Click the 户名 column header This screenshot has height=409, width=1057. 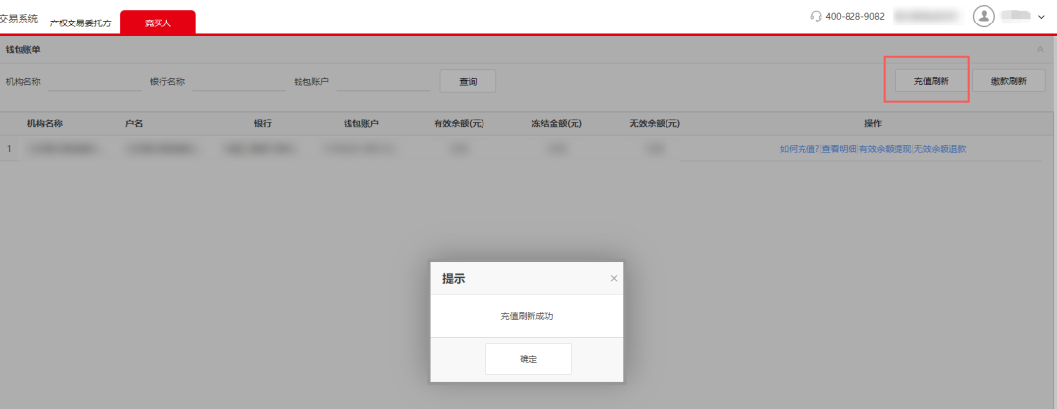click(134, 124)
